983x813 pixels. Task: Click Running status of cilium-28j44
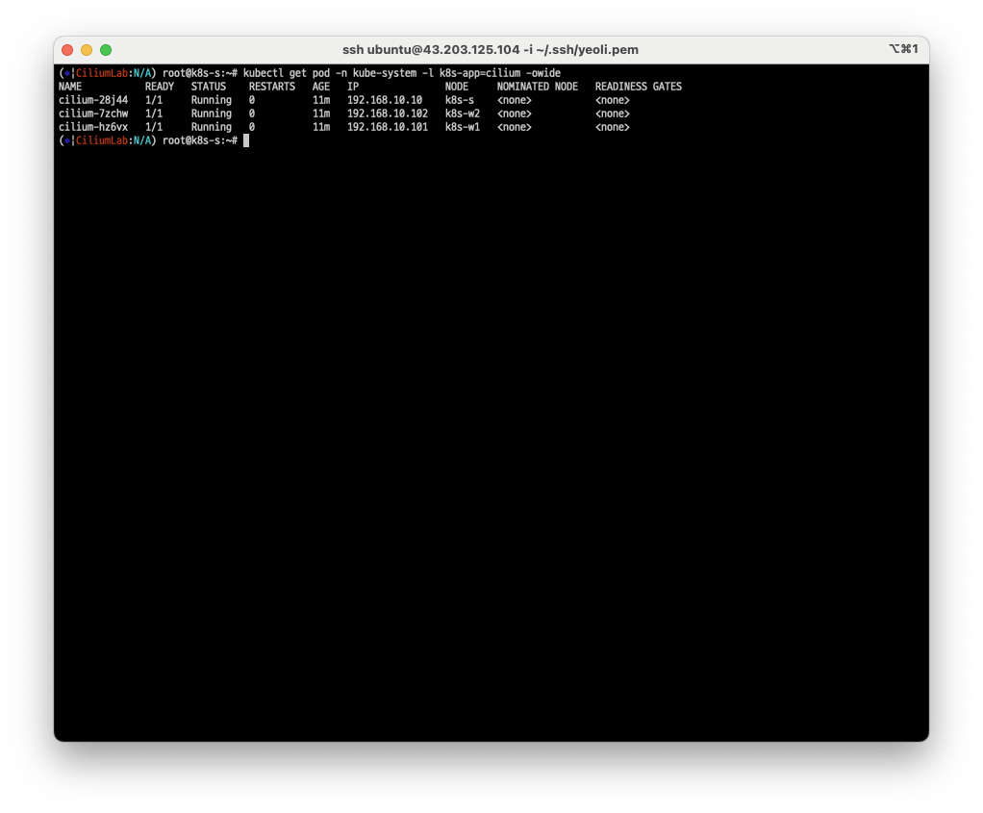pos(212,100)
